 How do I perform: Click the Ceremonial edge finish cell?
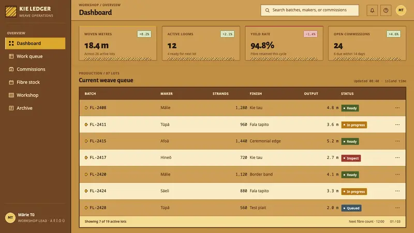click(265, 141)
